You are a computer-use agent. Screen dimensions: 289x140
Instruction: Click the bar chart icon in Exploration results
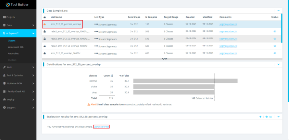click(x=271, y=117)
